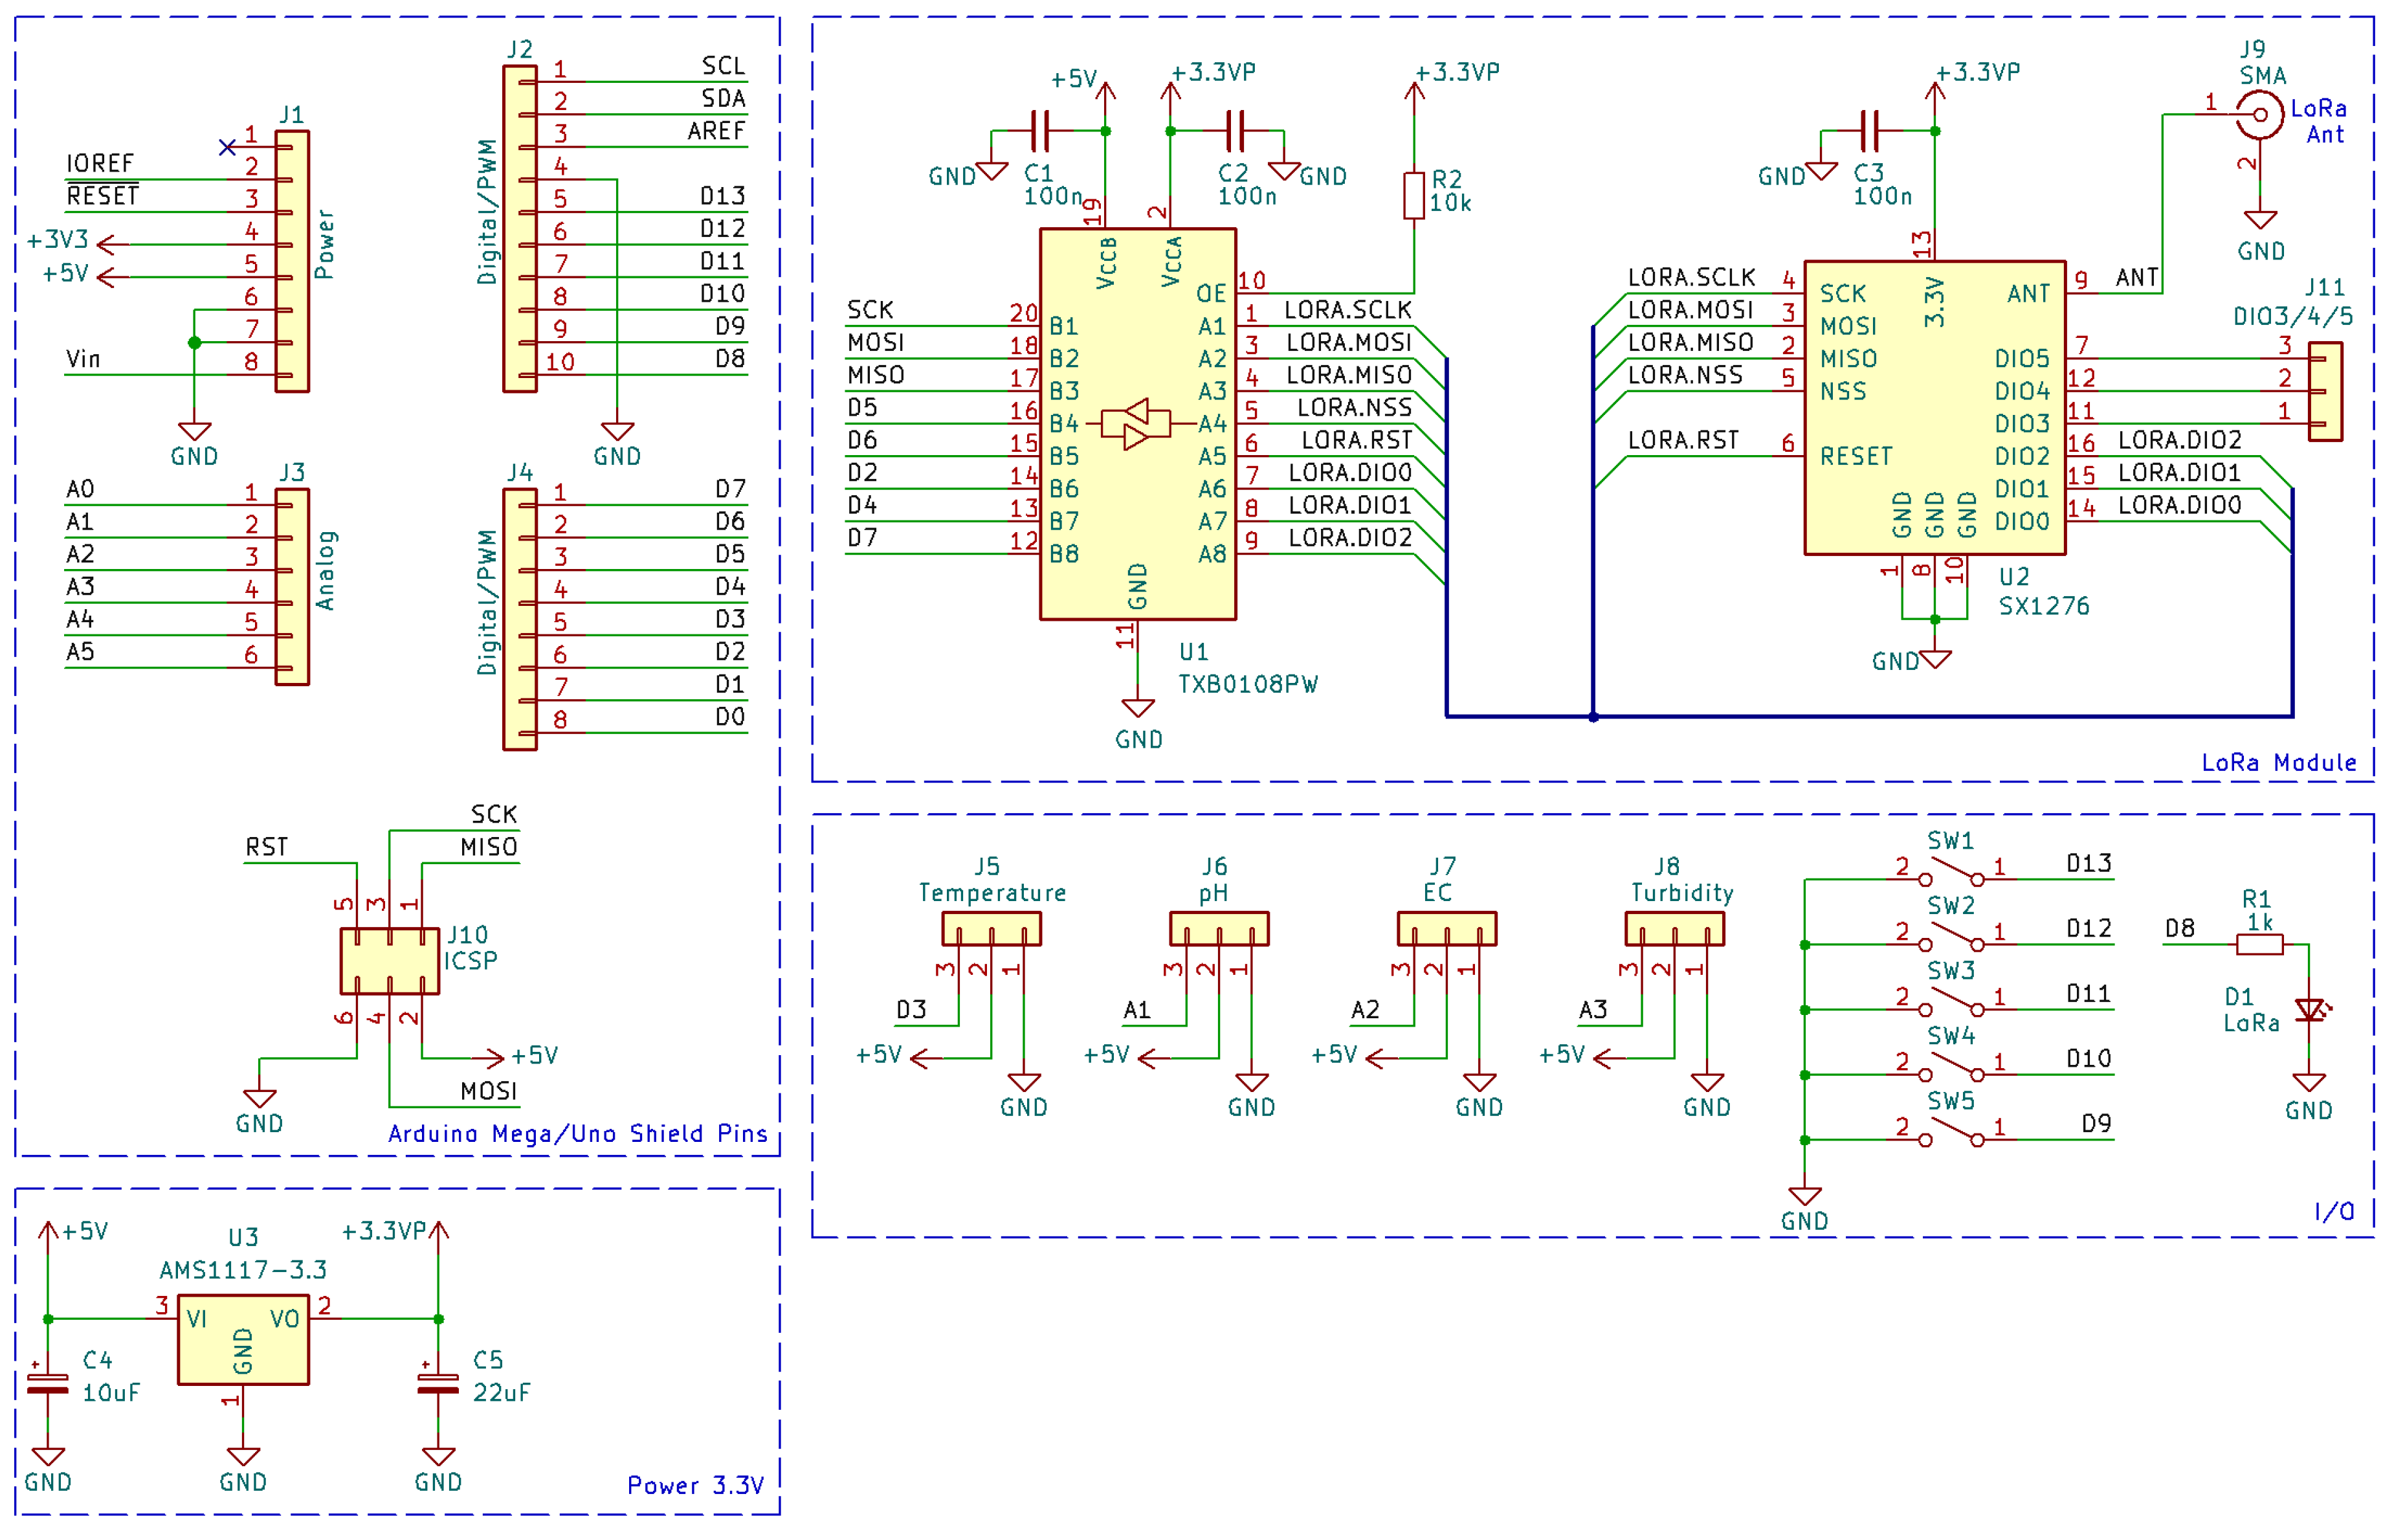Click the no-connect X on J1 pin 1

tap(227, 147)
